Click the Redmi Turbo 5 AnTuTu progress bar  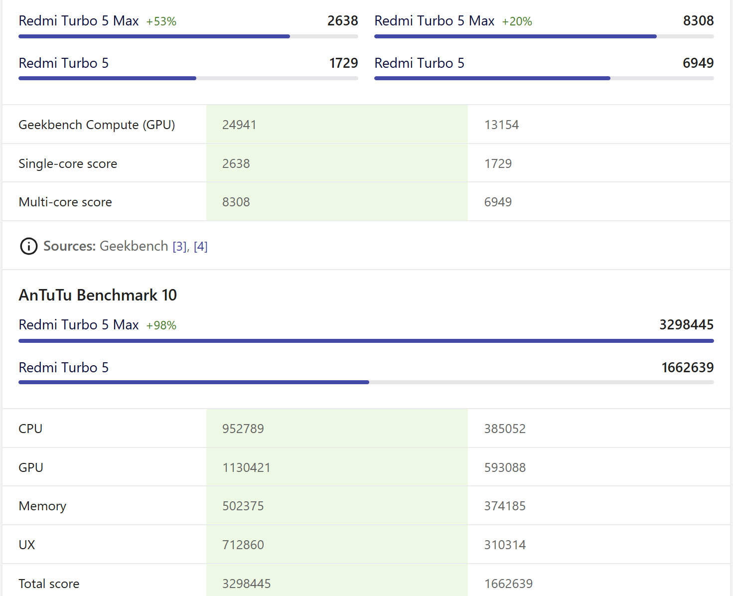point(366,382)
